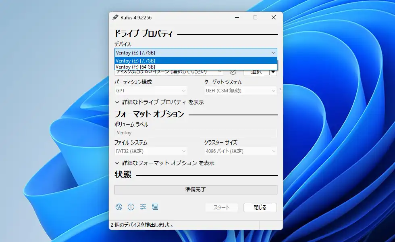Open application settings sliders icon

coord(143,207)
